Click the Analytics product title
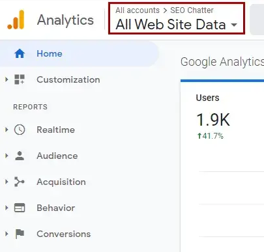Screen dimensions: 264x252 (x=65, y=20)
